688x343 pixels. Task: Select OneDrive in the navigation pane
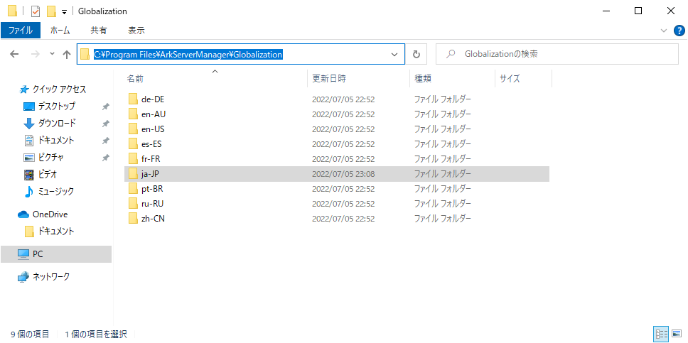(50, 214)
